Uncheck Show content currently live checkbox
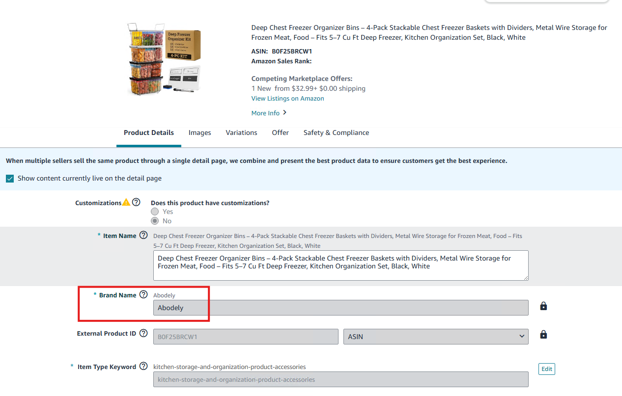622x396 pixels. 10,179
